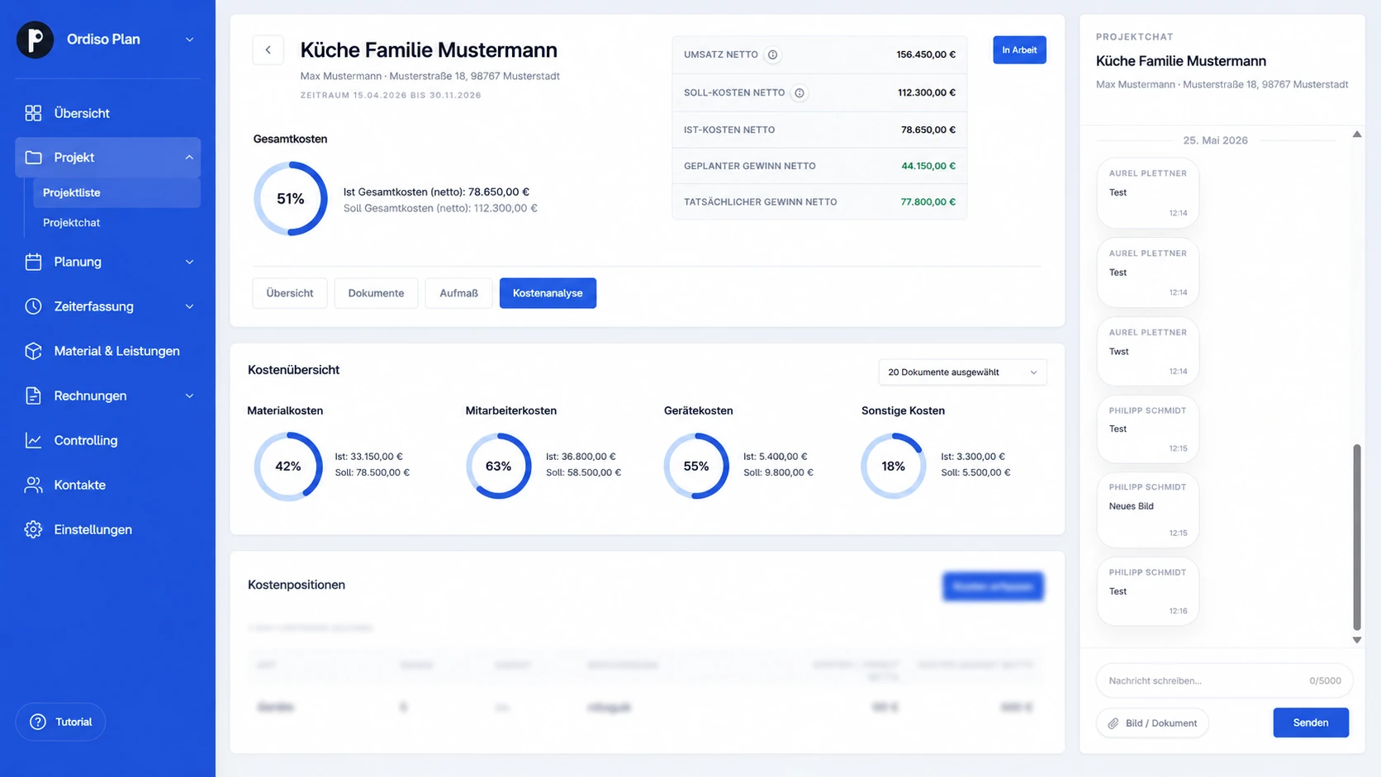Open the Ordiso Plan workspace dropdown
The image size is (1381, 777).
click(x=189, y=40)
